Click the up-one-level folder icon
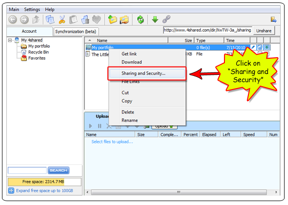 click(36, 20)
